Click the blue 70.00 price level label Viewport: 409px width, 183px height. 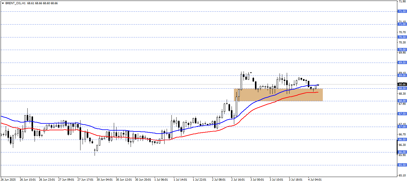point(402,50)
